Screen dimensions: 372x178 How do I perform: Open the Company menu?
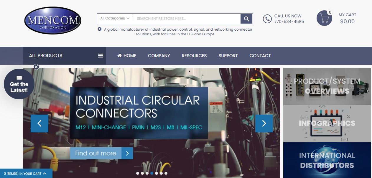coord(159,56)
